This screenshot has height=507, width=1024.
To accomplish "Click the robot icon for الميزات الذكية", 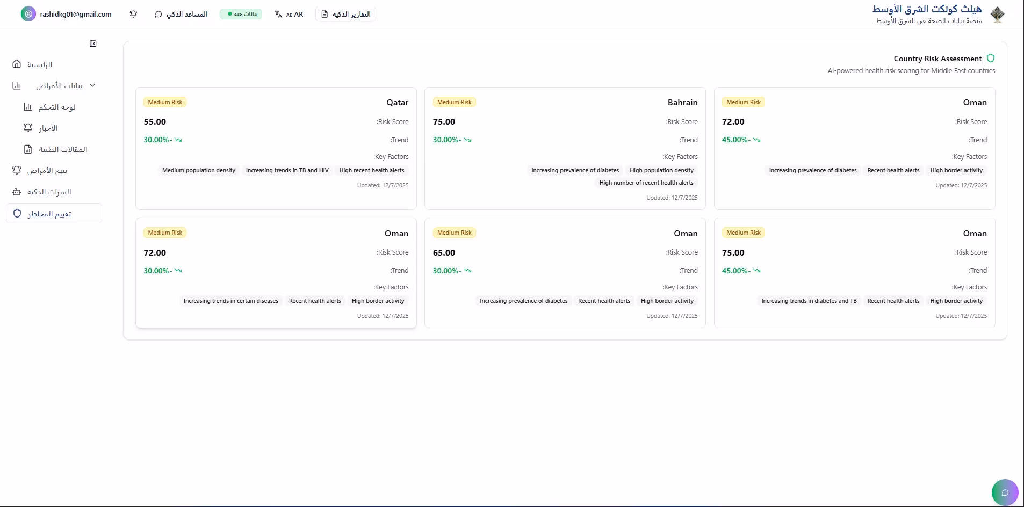I will coord(17,192).
